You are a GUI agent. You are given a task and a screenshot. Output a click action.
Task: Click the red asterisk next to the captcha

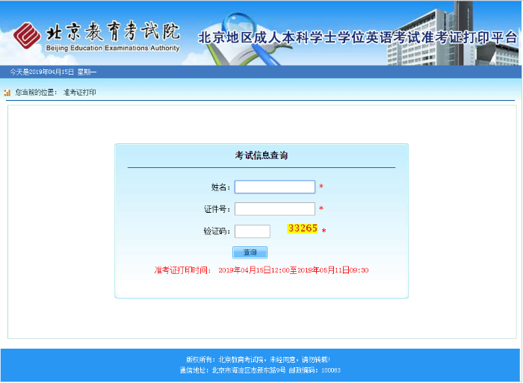click(324, 231)
